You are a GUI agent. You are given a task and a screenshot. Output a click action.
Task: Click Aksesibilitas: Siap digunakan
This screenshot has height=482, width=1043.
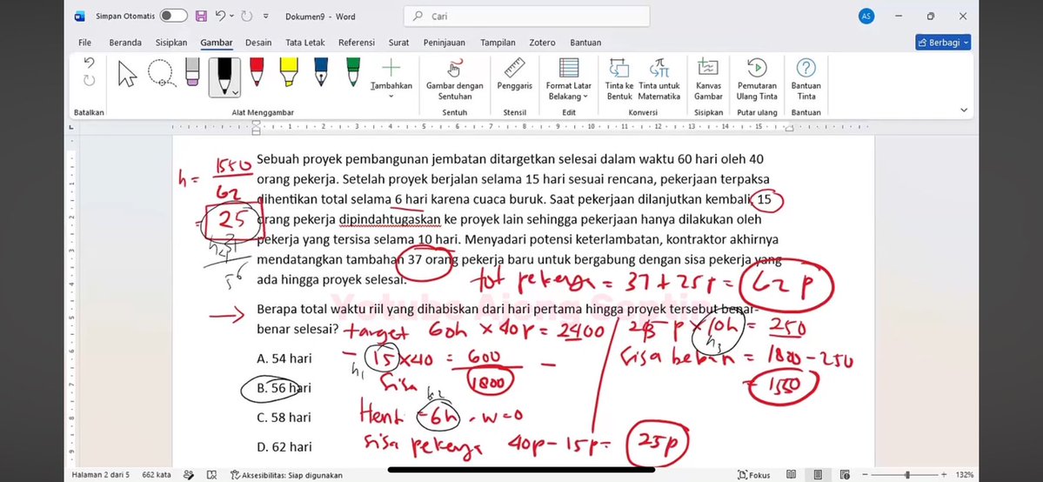287,475
